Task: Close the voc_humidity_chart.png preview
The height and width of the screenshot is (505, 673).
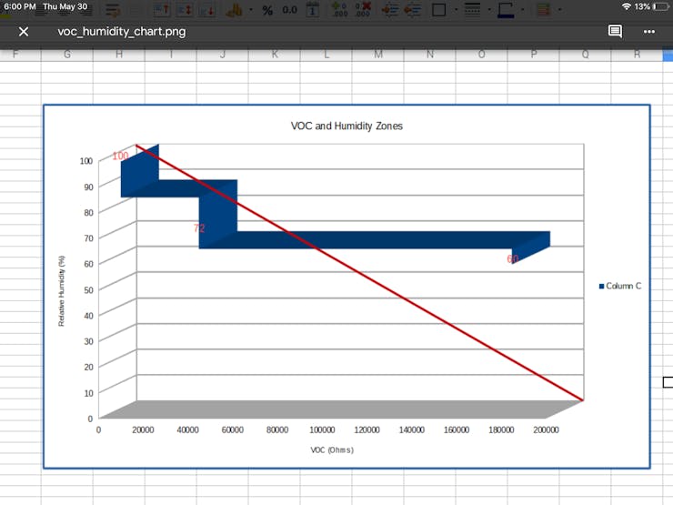Action: point(24,31)
